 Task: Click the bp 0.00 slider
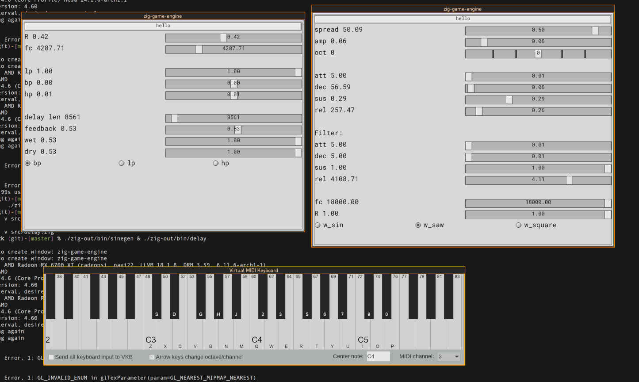(x=233, y=84)
